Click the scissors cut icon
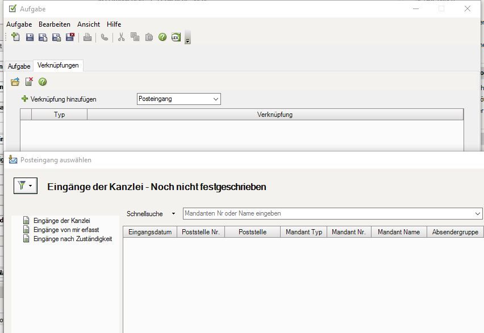The width and height of the screenshot is (484, 333). click(121, 37)
